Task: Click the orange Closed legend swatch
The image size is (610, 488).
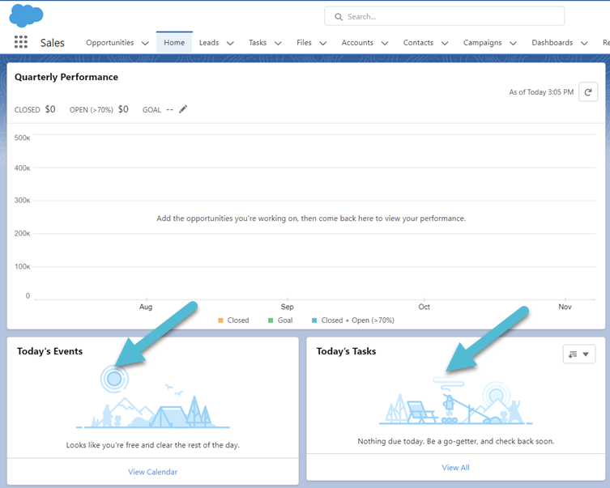Action: 220,320
